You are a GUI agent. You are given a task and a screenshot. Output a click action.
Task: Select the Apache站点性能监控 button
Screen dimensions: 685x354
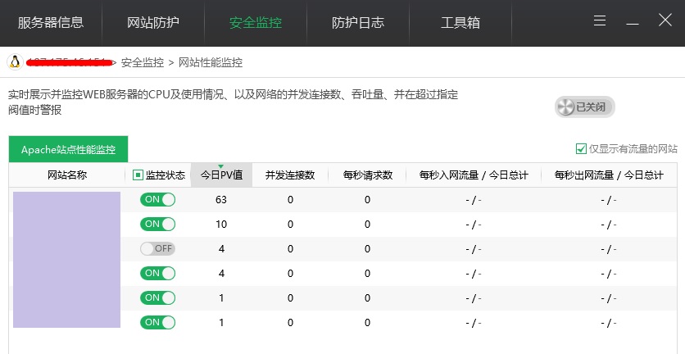(x=69, y=149)
